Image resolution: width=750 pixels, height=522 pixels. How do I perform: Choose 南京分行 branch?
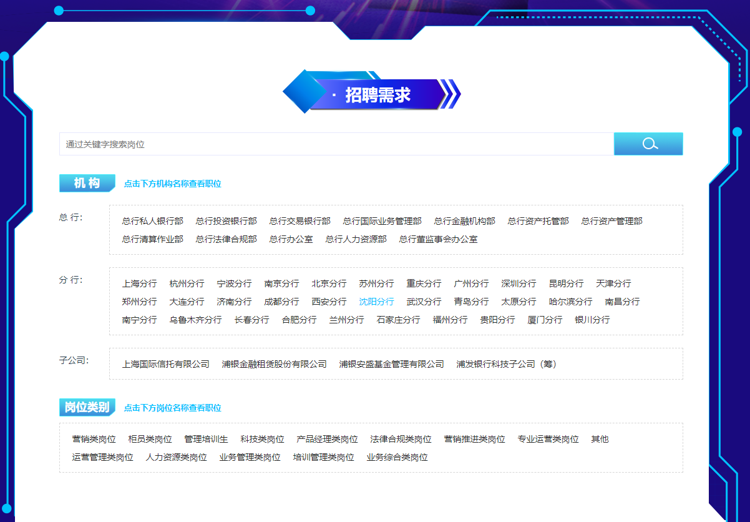pyautogui.click(x=282, y=283)
